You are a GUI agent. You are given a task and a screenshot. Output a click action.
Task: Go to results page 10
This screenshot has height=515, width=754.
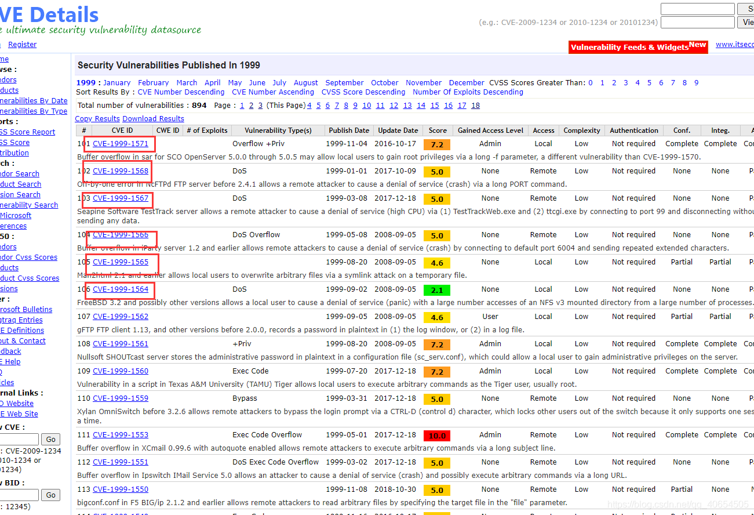(x=367, y=106)
